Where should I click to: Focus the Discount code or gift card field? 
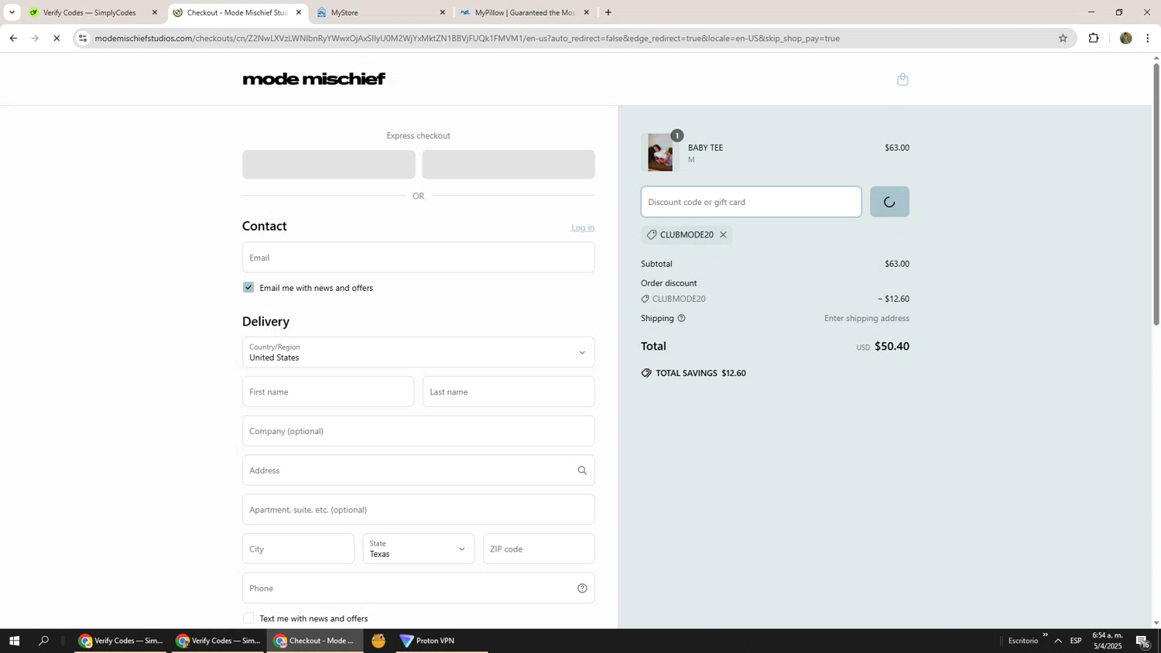751,202
